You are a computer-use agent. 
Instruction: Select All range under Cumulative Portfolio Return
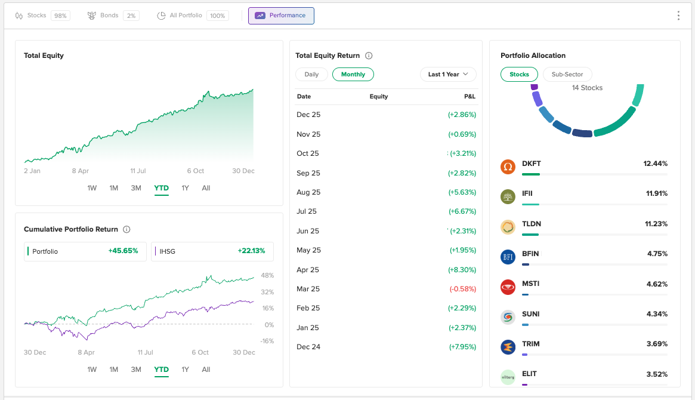pos(206,370)
